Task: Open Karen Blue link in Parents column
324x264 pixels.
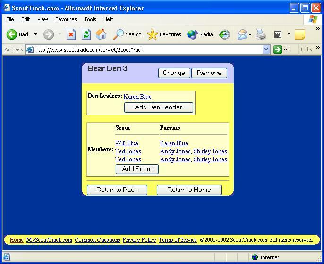Action: [174, 143]
